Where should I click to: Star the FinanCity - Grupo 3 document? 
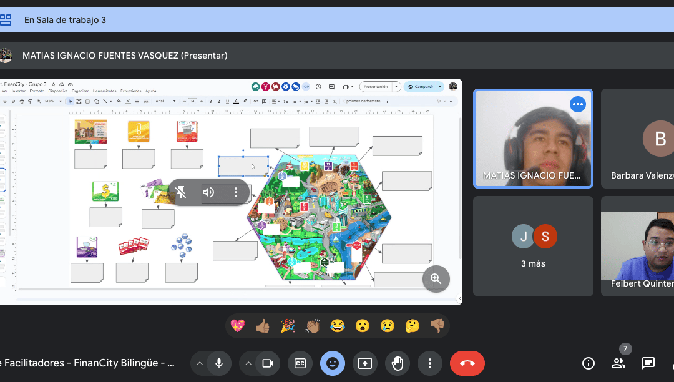(53, 84)
